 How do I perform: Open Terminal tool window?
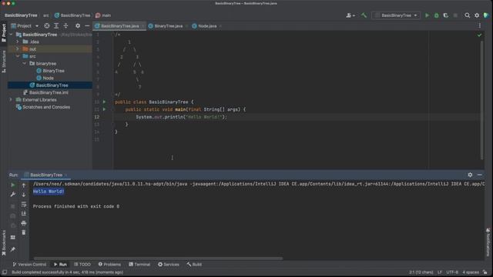pos(139,265)
